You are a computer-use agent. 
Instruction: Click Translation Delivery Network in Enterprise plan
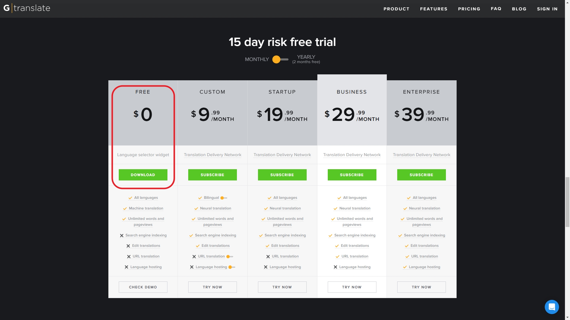422,155
